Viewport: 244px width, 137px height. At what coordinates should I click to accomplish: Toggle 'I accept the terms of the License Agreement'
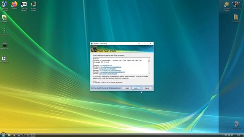[x=94, y=82]
